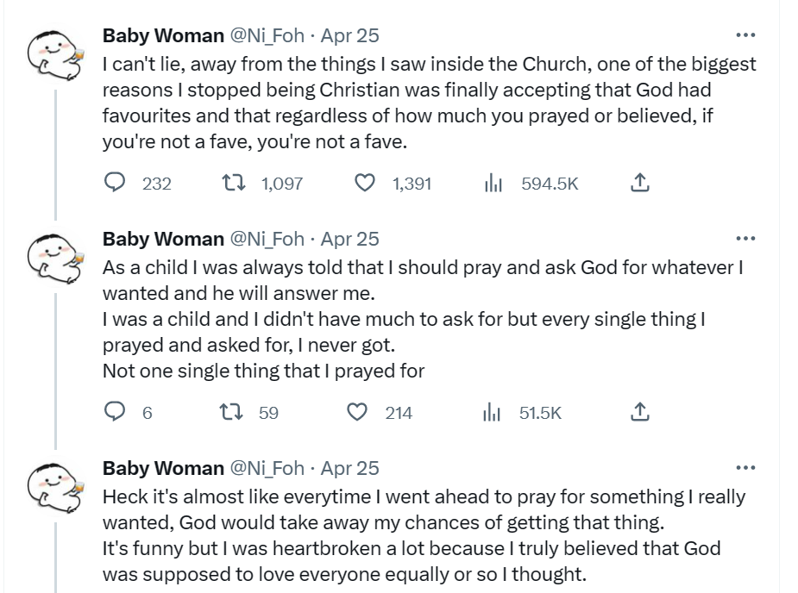The width and height of the screenshot is (798, 593).
Task: Reply to the tweet with 6 replies
Action: click(x=116, y=413)
